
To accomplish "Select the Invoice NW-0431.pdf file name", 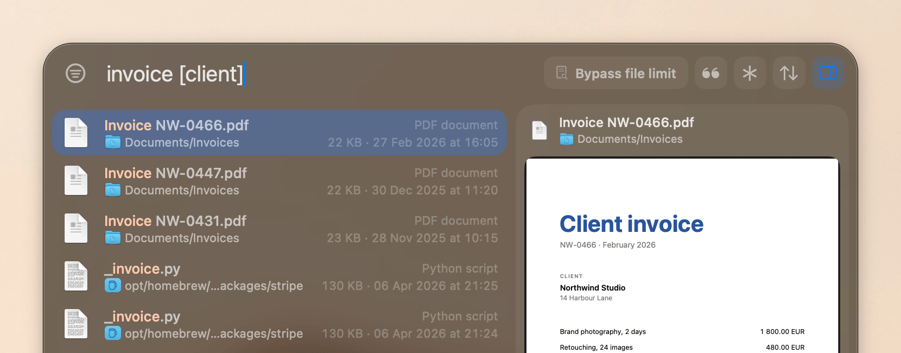I will [175, 221].
